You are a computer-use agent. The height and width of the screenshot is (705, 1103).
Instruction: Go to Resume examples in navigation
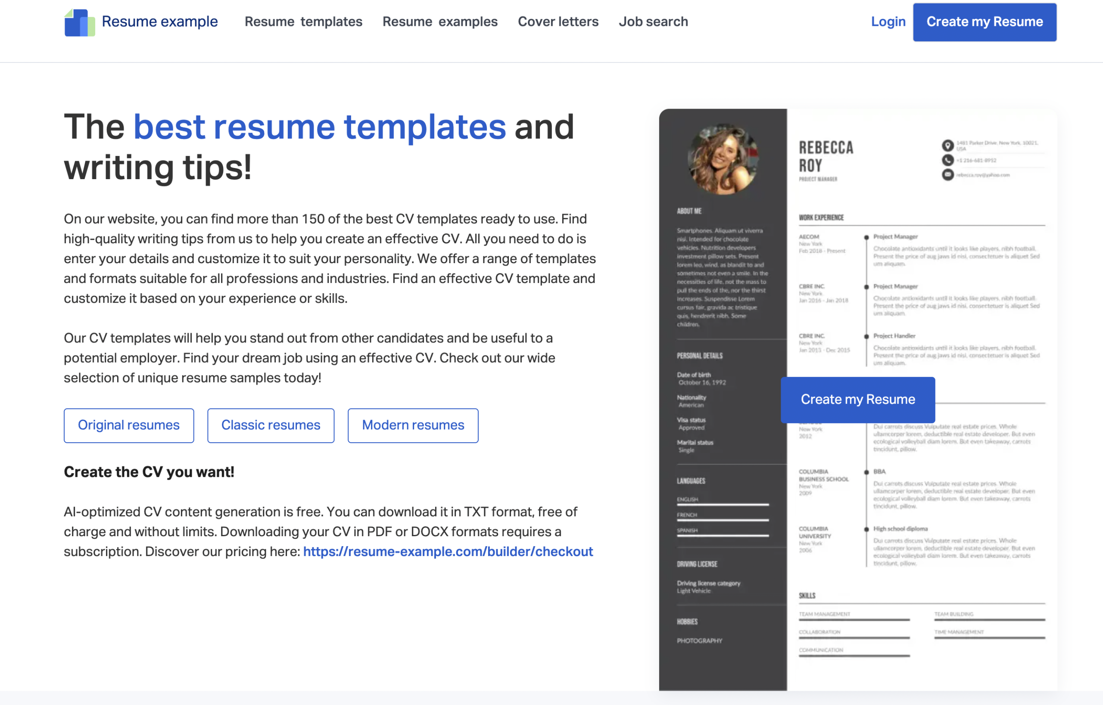[x=440, y=22]
